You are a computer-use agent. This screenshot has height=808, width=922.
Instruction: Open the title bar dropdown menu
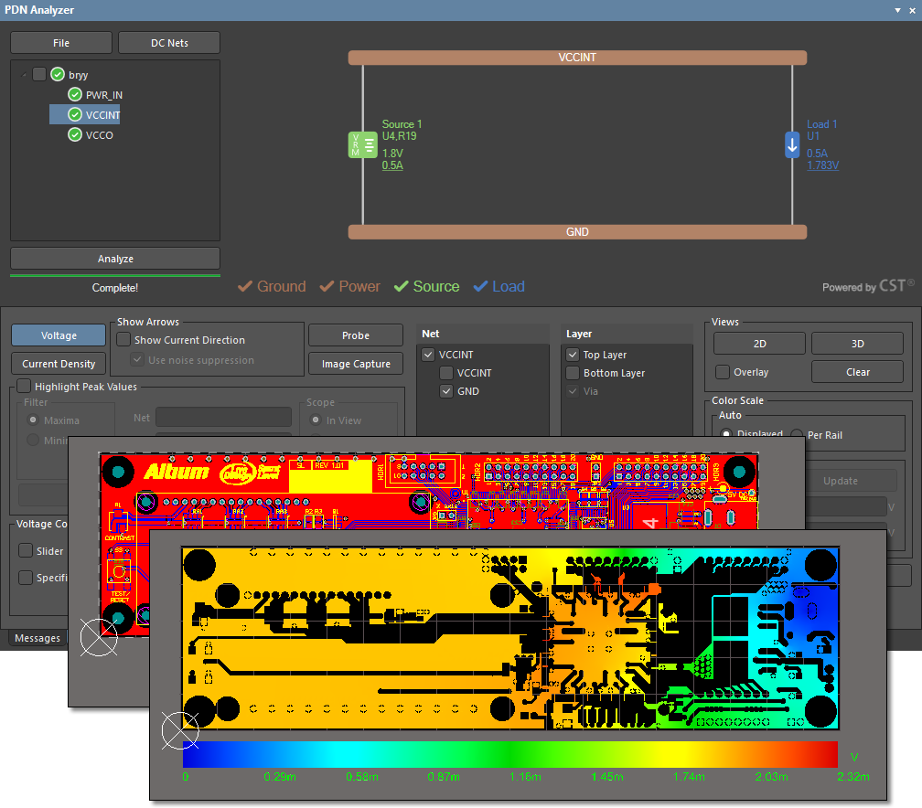pyautogui.click(x=897, y=10)
